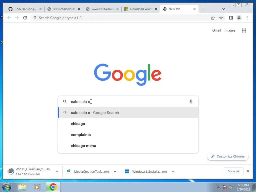Open taskbar clock showing 5:19 PM
The width and height of the screenshot is (256, 192).
click(243, 187)
